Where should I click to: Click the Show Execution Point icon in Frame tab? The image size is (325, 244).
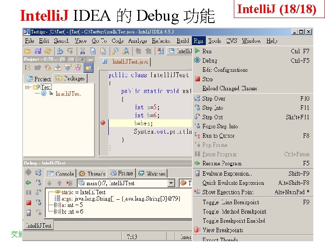pos(70,183)
